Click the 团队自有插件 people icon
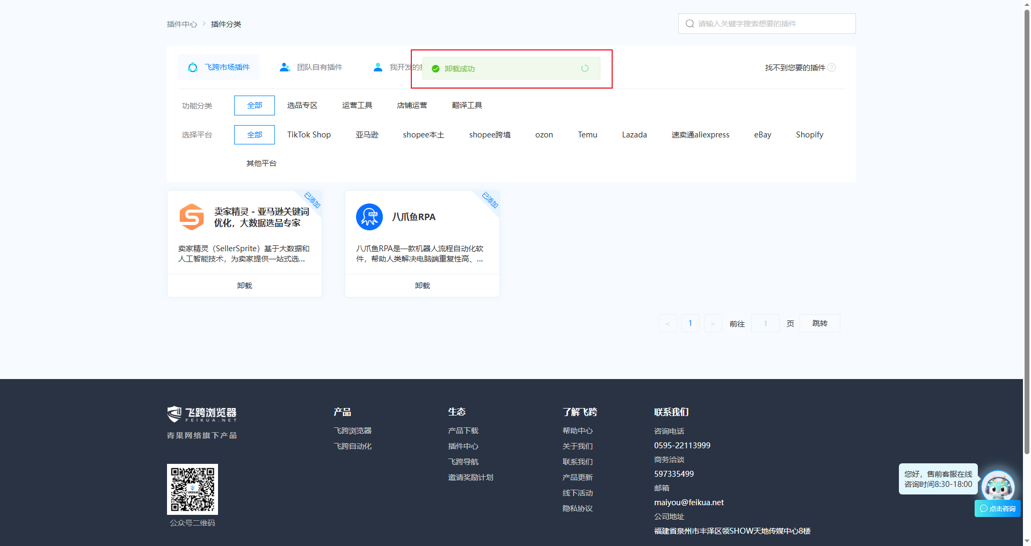Viewport: 1031px width, 546px height. click(x=285, y=67)
